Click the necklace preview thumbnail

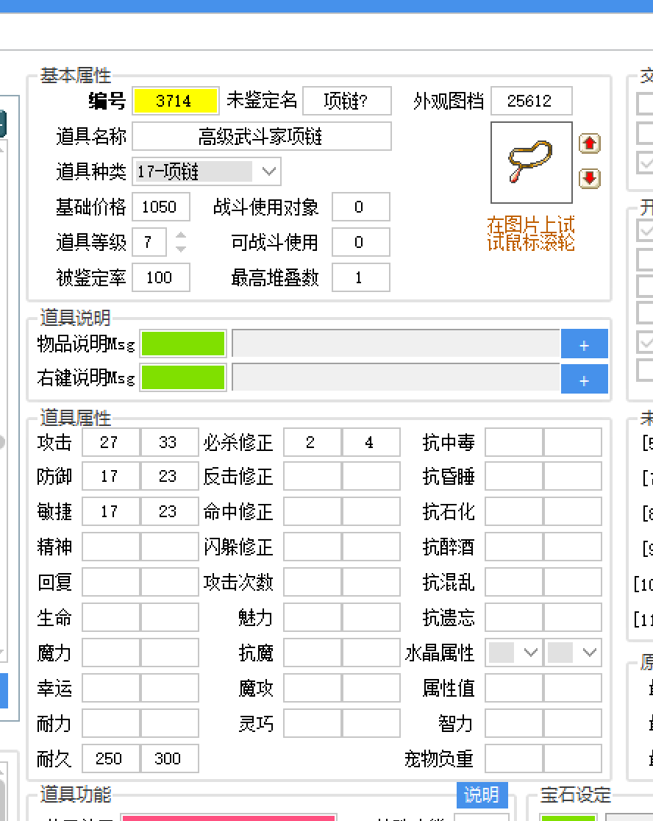[x=531, y=163]
